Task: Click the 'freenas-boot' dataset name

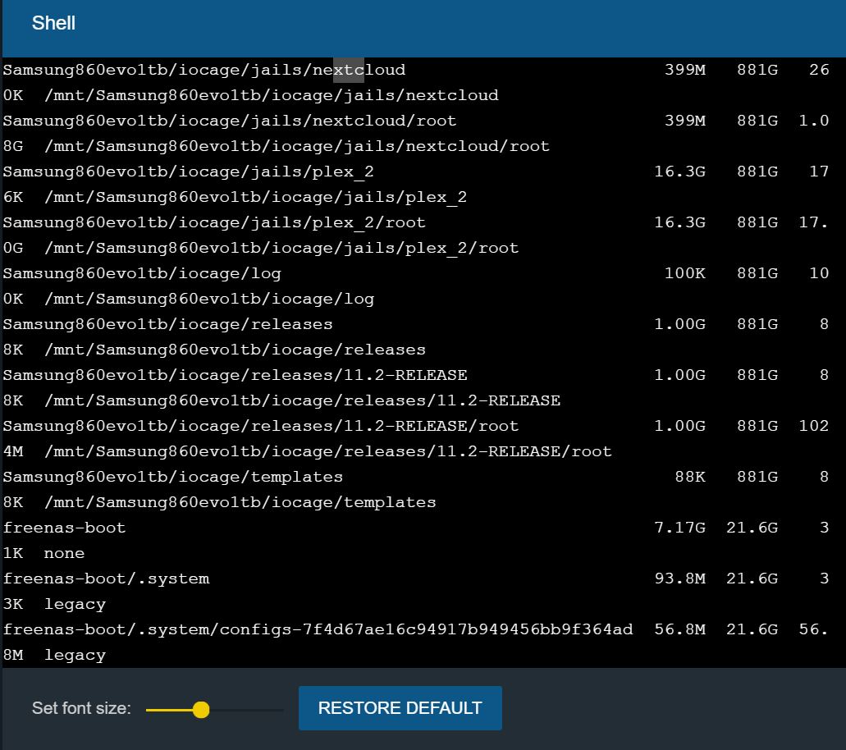Action: coord(64,528)
